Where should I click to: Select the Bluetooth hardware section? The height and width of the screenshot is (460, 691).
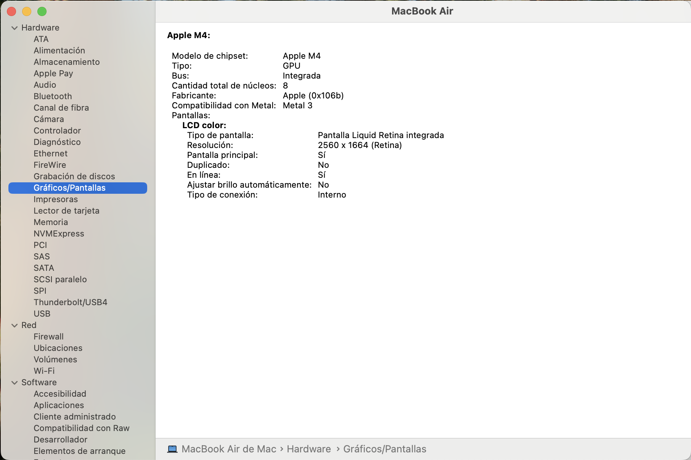coord(52,96)
